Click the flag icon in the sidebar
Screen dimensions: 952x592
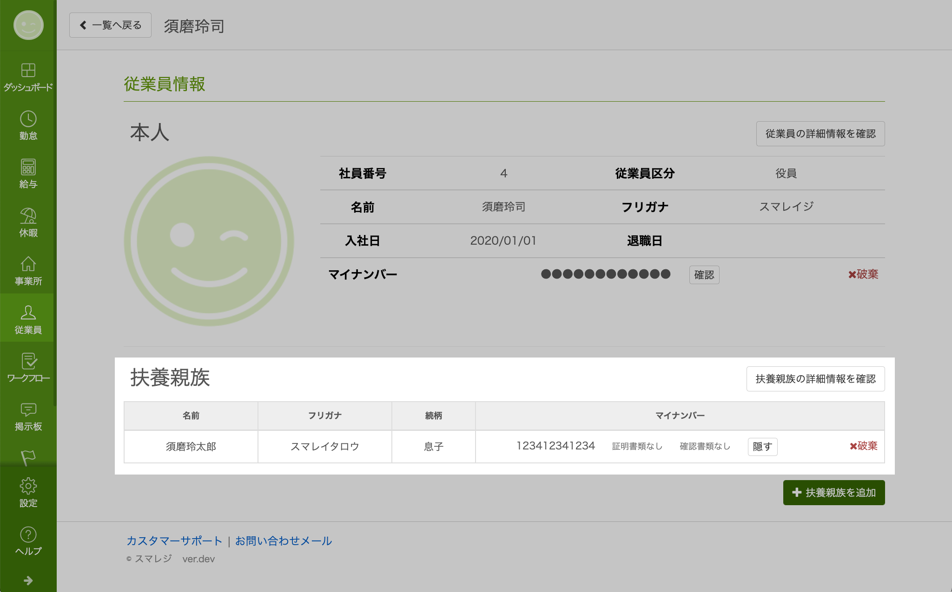point(28,457)
